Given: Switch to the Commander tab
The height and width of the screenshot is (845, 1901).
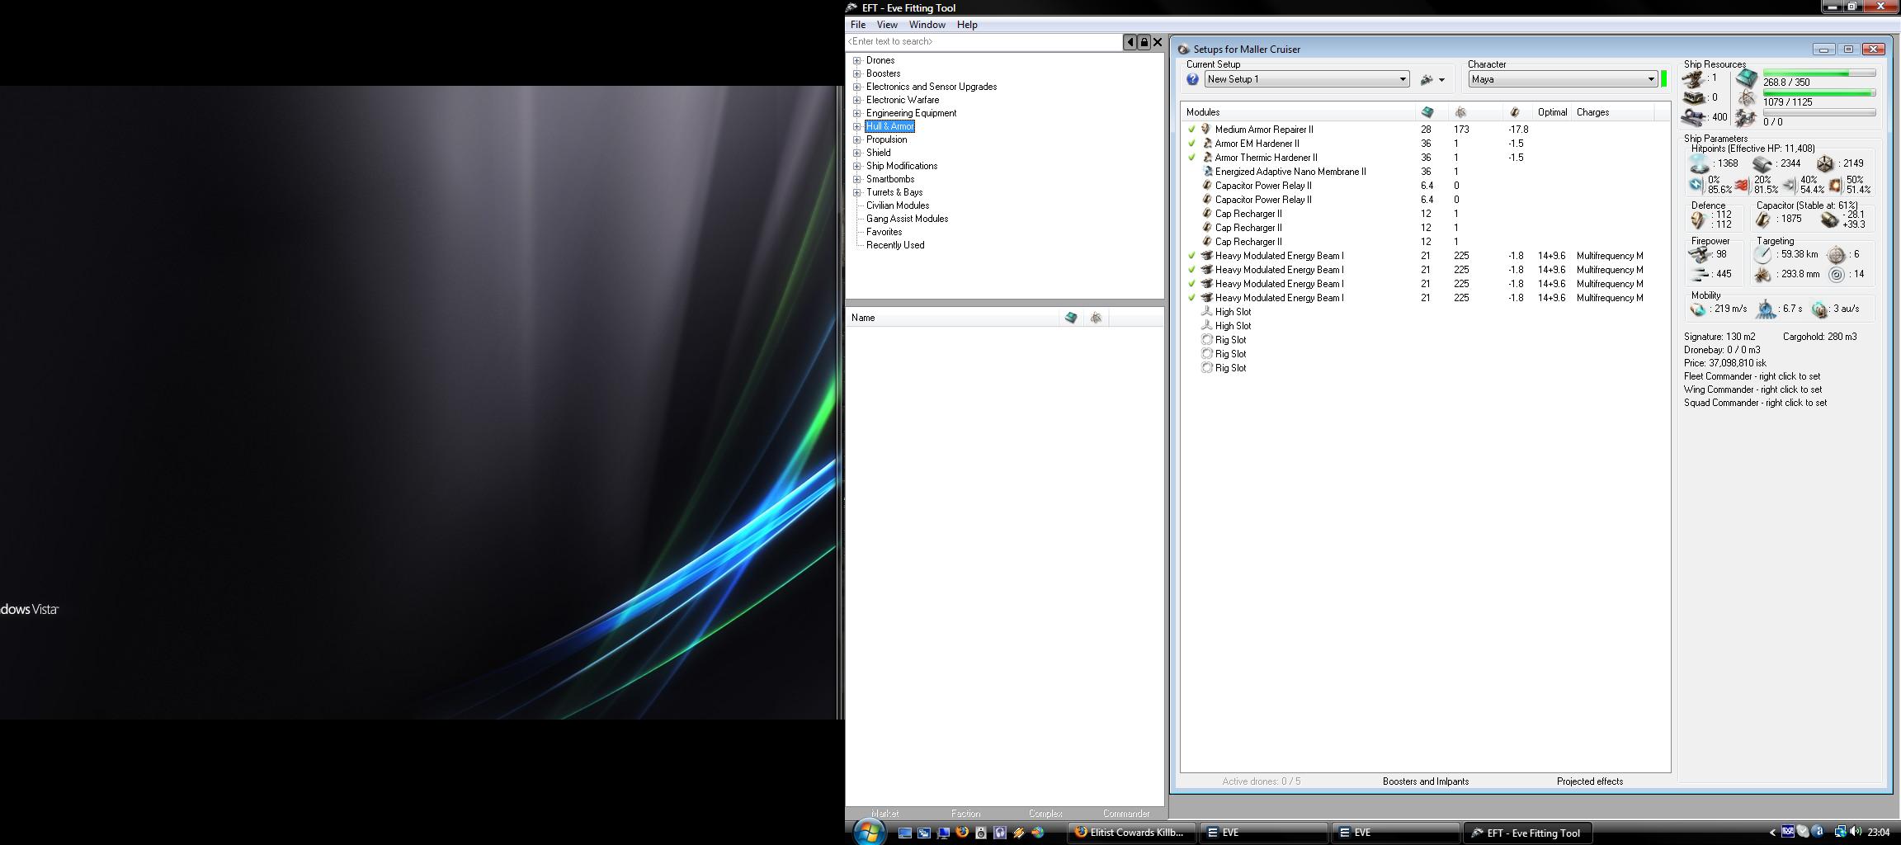Looking at the screenshot, I should (1126, 814).
